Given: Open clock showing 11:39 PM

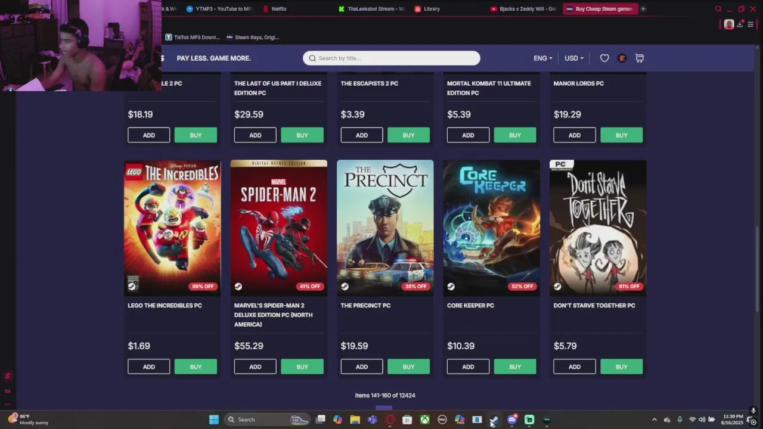Looking at the screenshot, I should (x=733, y=419).
